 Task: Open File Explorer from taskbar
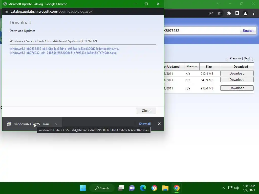(165, 188)
